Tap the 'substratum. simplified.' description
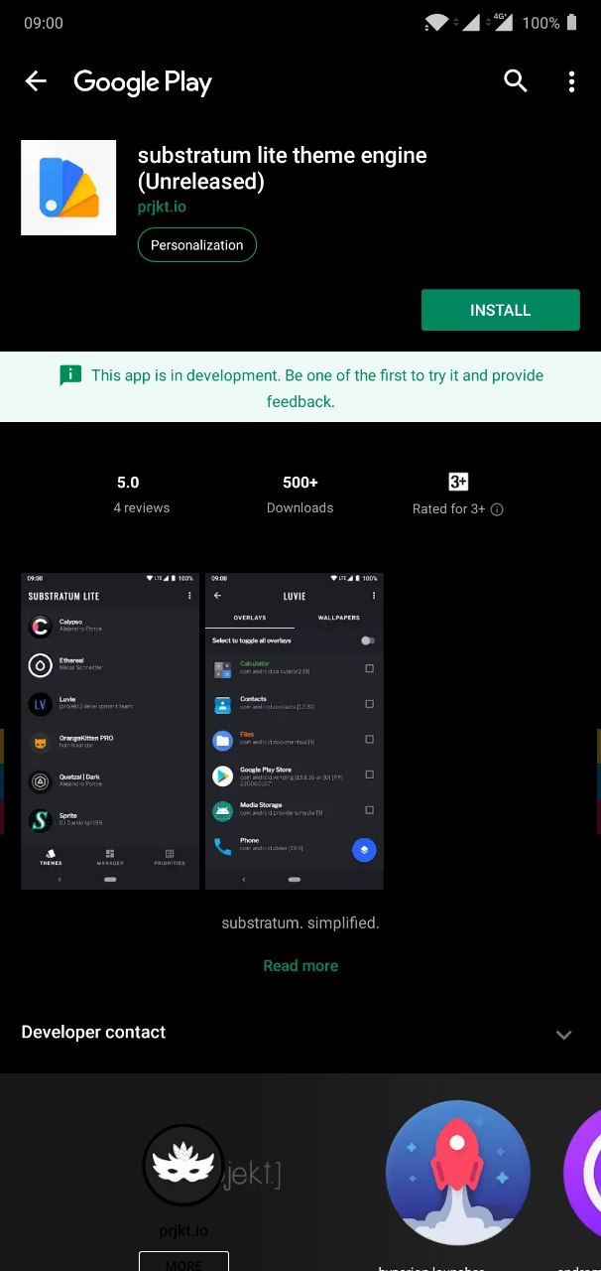The image size is (601, 1271). pos(300,922)
